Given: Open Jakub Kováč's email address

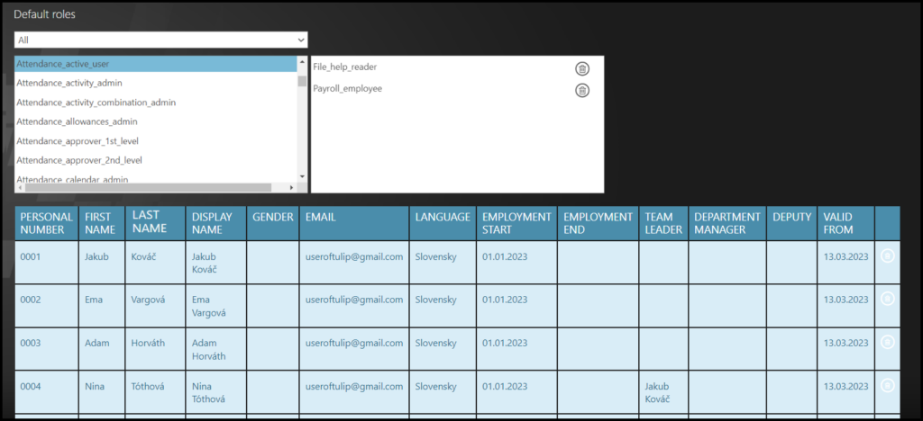Looking at the screenshot, I should [354, 256].
